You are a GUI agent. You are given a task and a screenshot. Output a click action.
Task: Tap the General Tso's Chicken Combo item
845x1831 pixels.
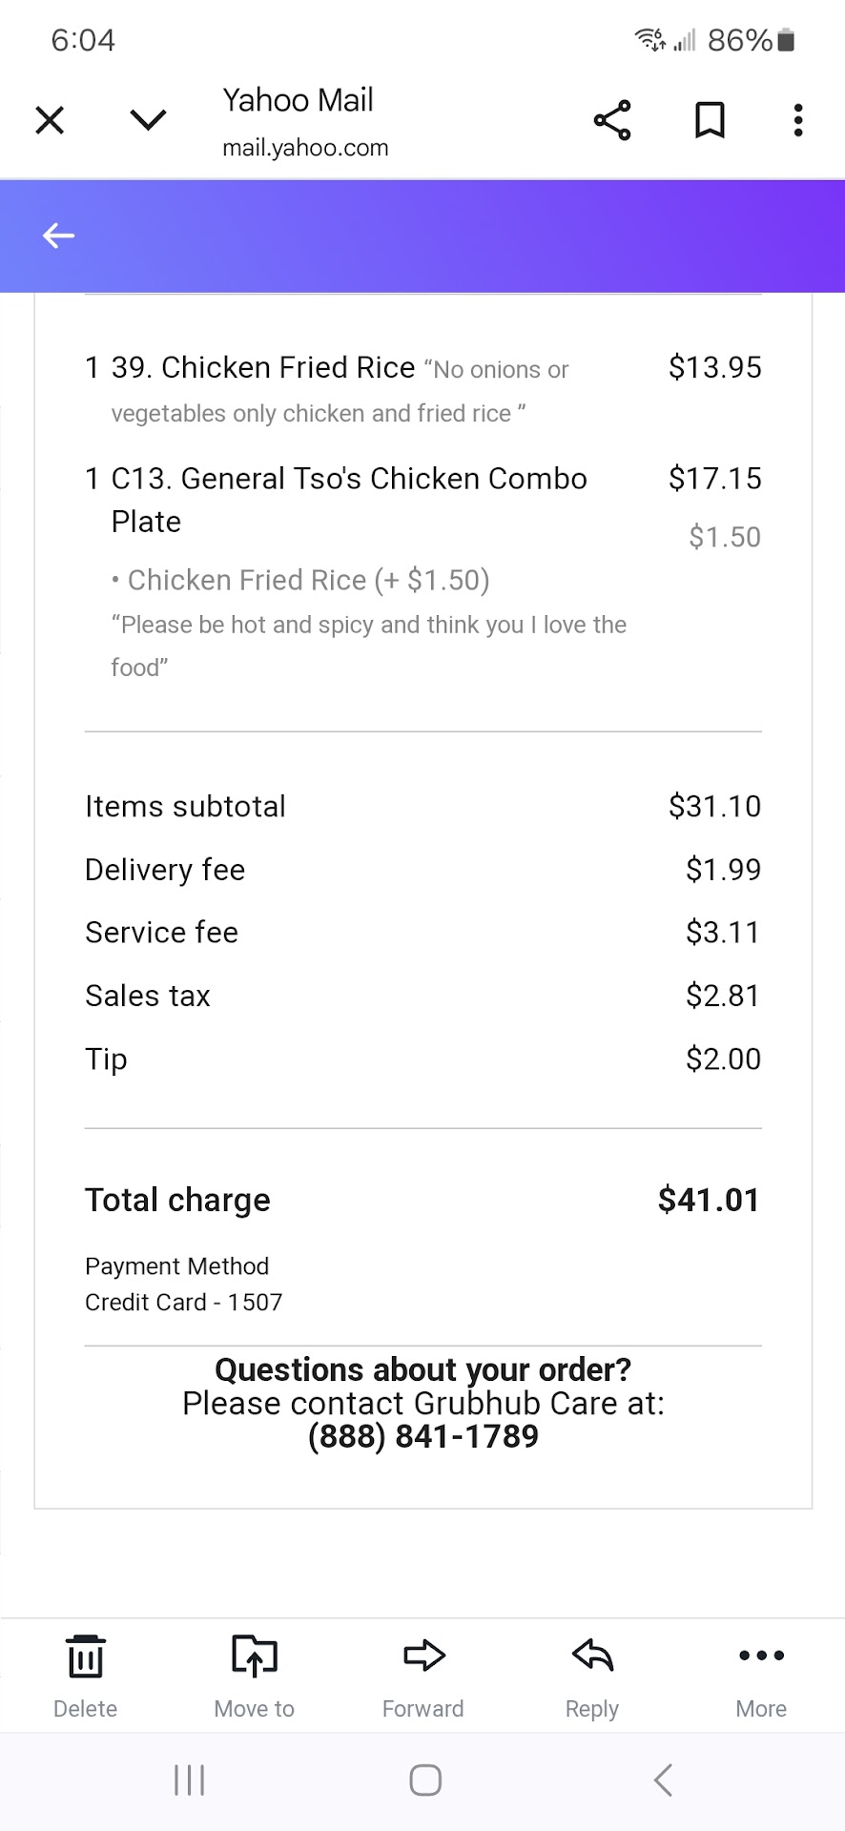coord(348,479)
